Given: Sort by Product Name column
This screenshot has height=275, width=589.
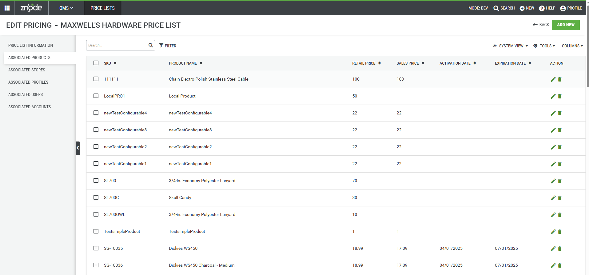Looking at the screenshot, I should pyautogui.click(x=185, y=63).
